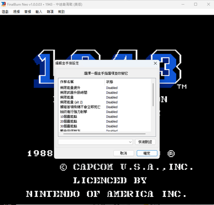
Task: Open the 幫助 menu
Action: tap(61, 12)
